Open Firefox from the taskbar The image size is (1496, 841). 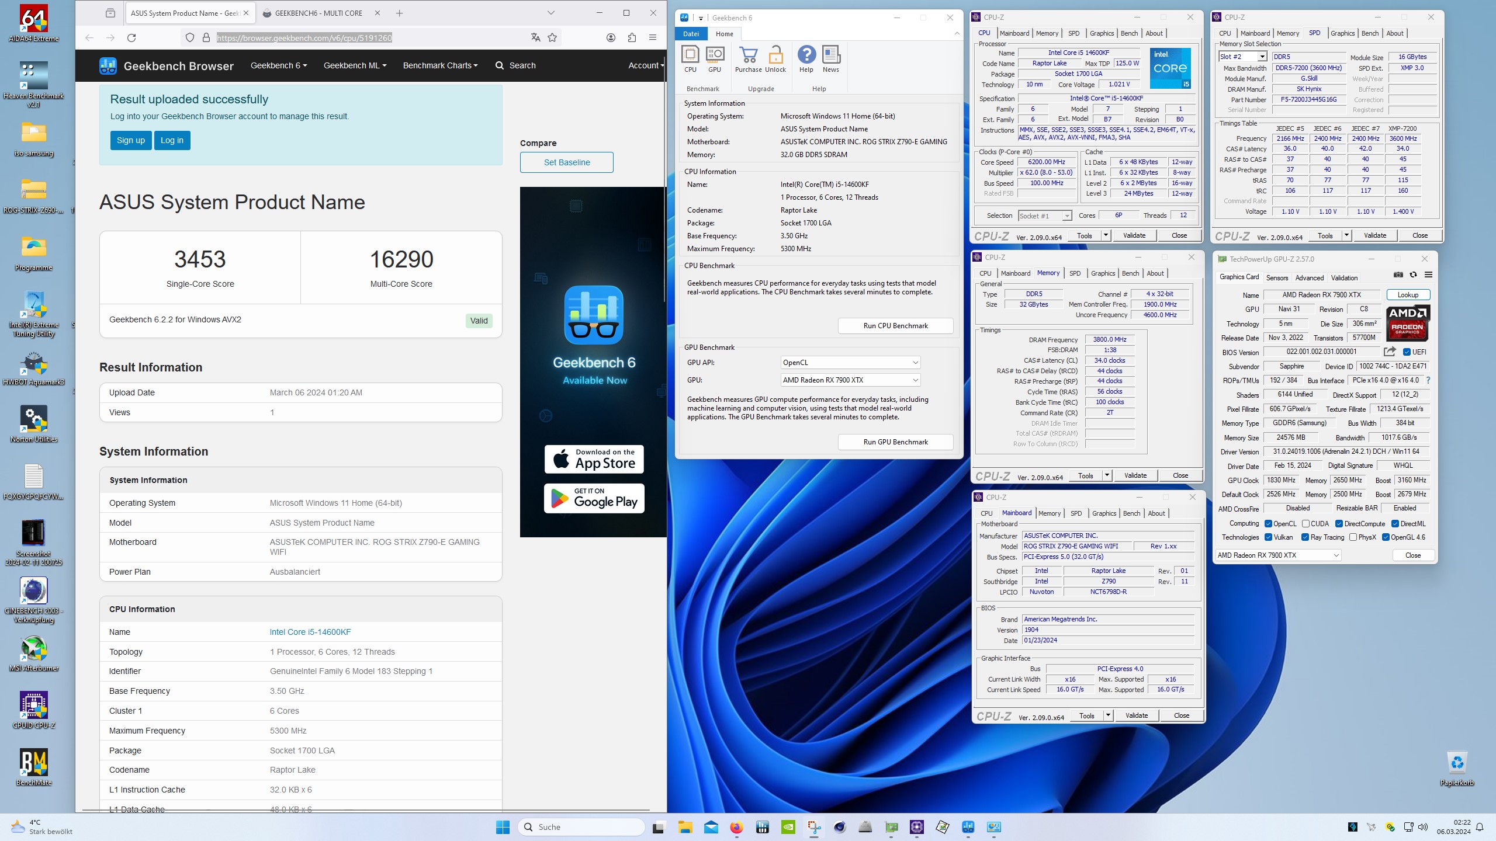tap(736, 827)
